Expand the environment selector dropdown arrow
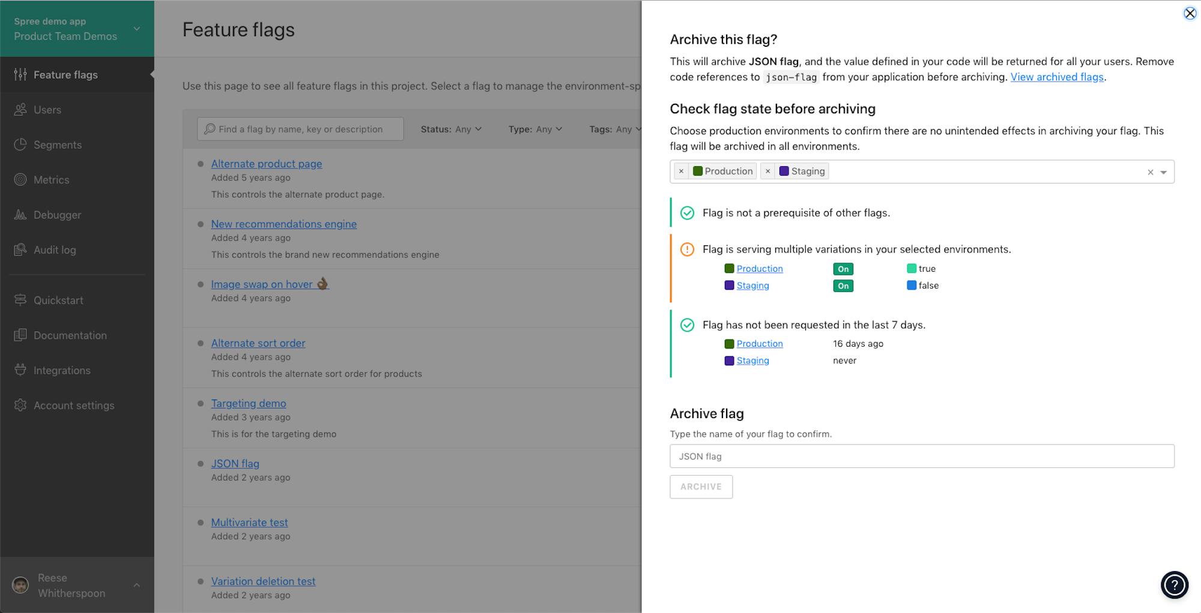This screenshot has height=613, width=1201. point(1164,173)
